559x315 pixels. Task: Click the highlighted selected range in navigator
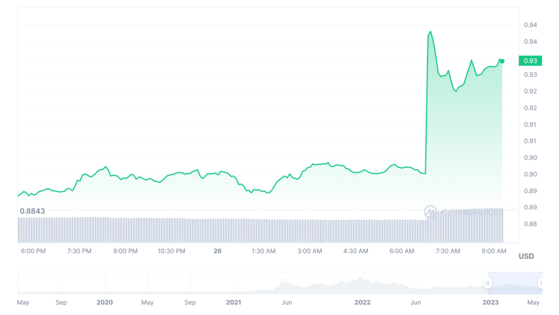[514, 283]
